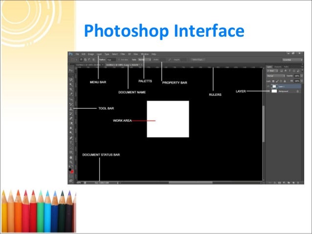Viewport: 312px width, 234px height.
Task: Click Subtract from Selection icon
Action: (x=89, y=60)
